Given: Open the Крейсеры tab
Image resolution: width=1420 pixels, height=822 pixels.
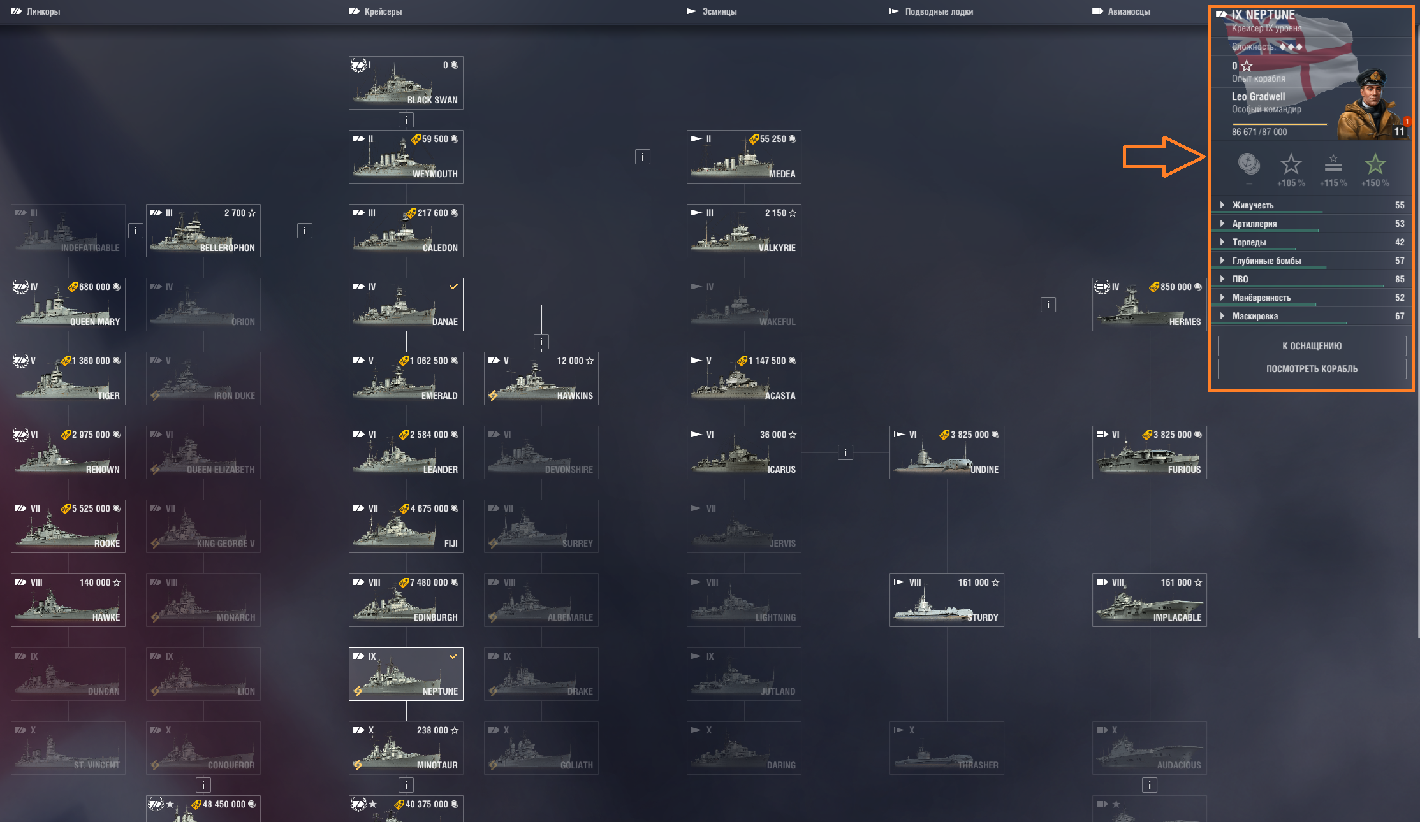Looking at the screenshot, I should click(376, 11).
